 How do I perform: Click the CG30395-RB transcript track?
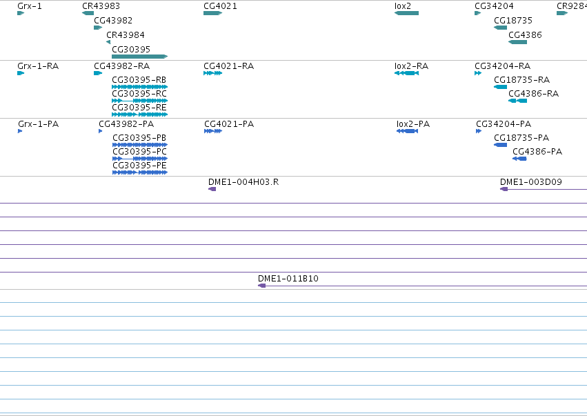(x=139, y=87)
